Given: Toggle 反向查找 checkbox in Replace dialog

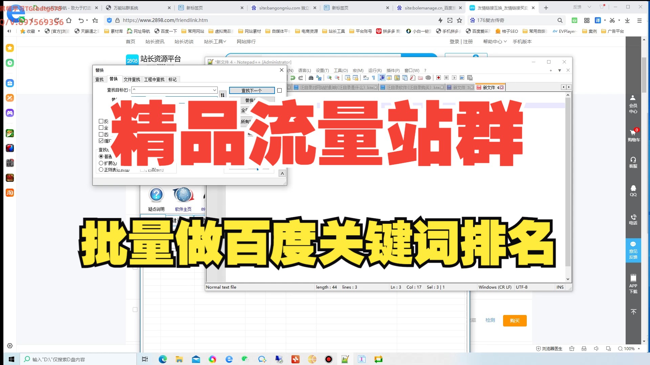Looking at the screenshot, I should click(x=101, y=121).
